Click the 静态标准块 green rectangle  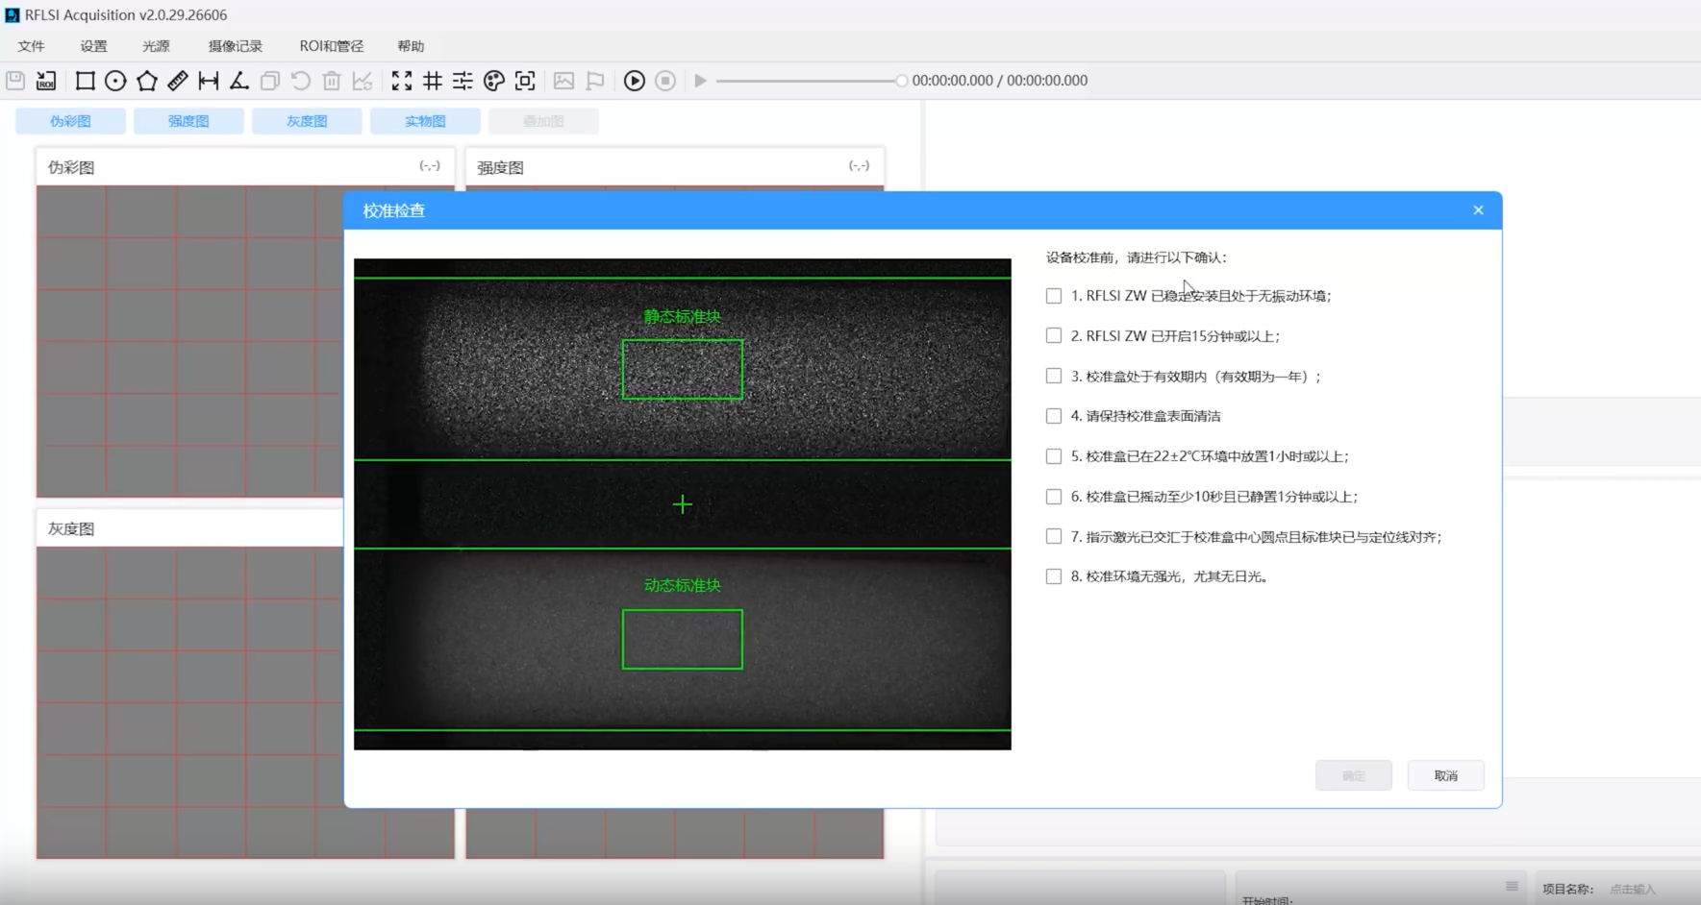pyautogui.click(x=682, y=369)
